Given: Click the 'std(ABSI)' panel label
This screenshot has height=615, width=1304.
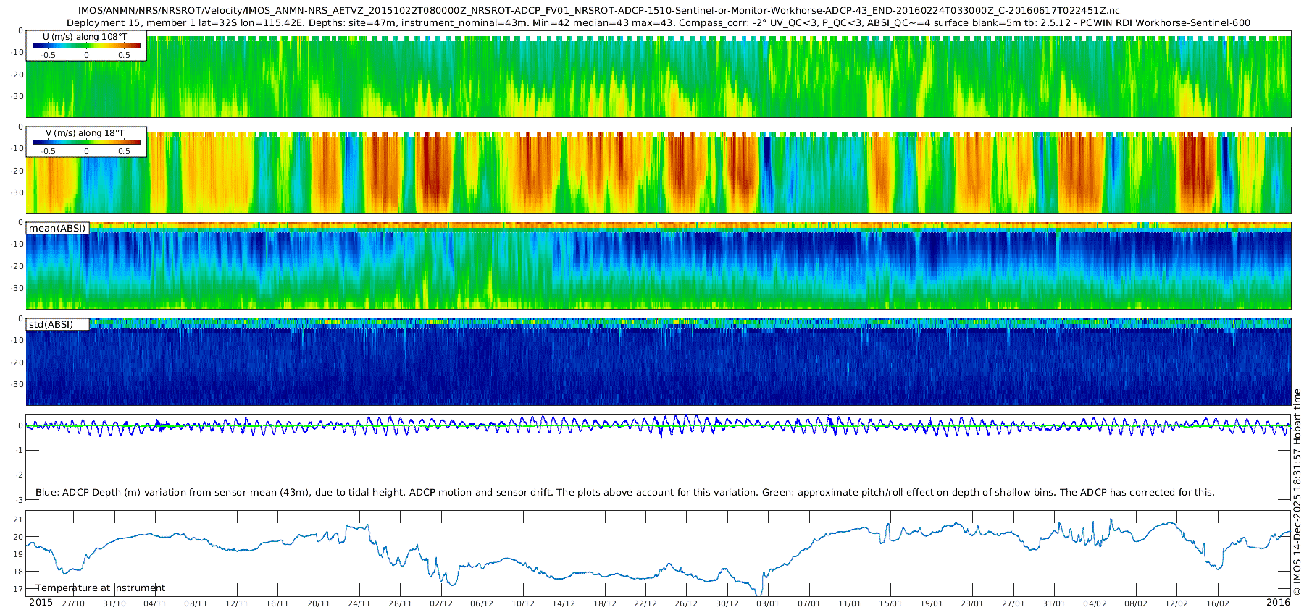Looking at the screenshot, I should click(x=51, y=325).
